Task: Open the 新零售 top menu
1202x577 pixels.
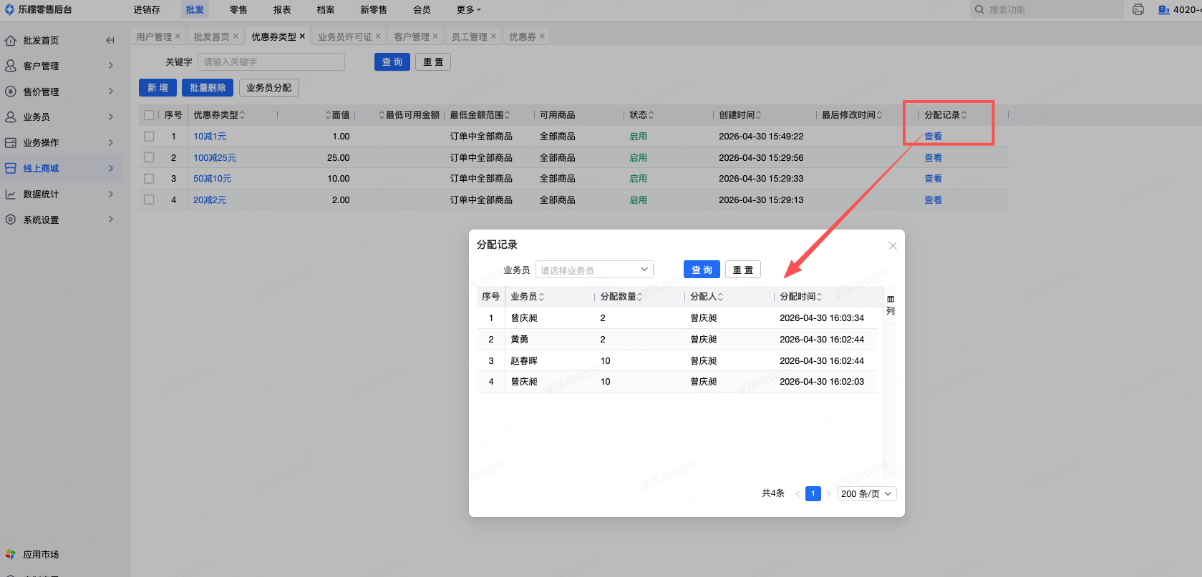Action: click(x=374, y=9)
